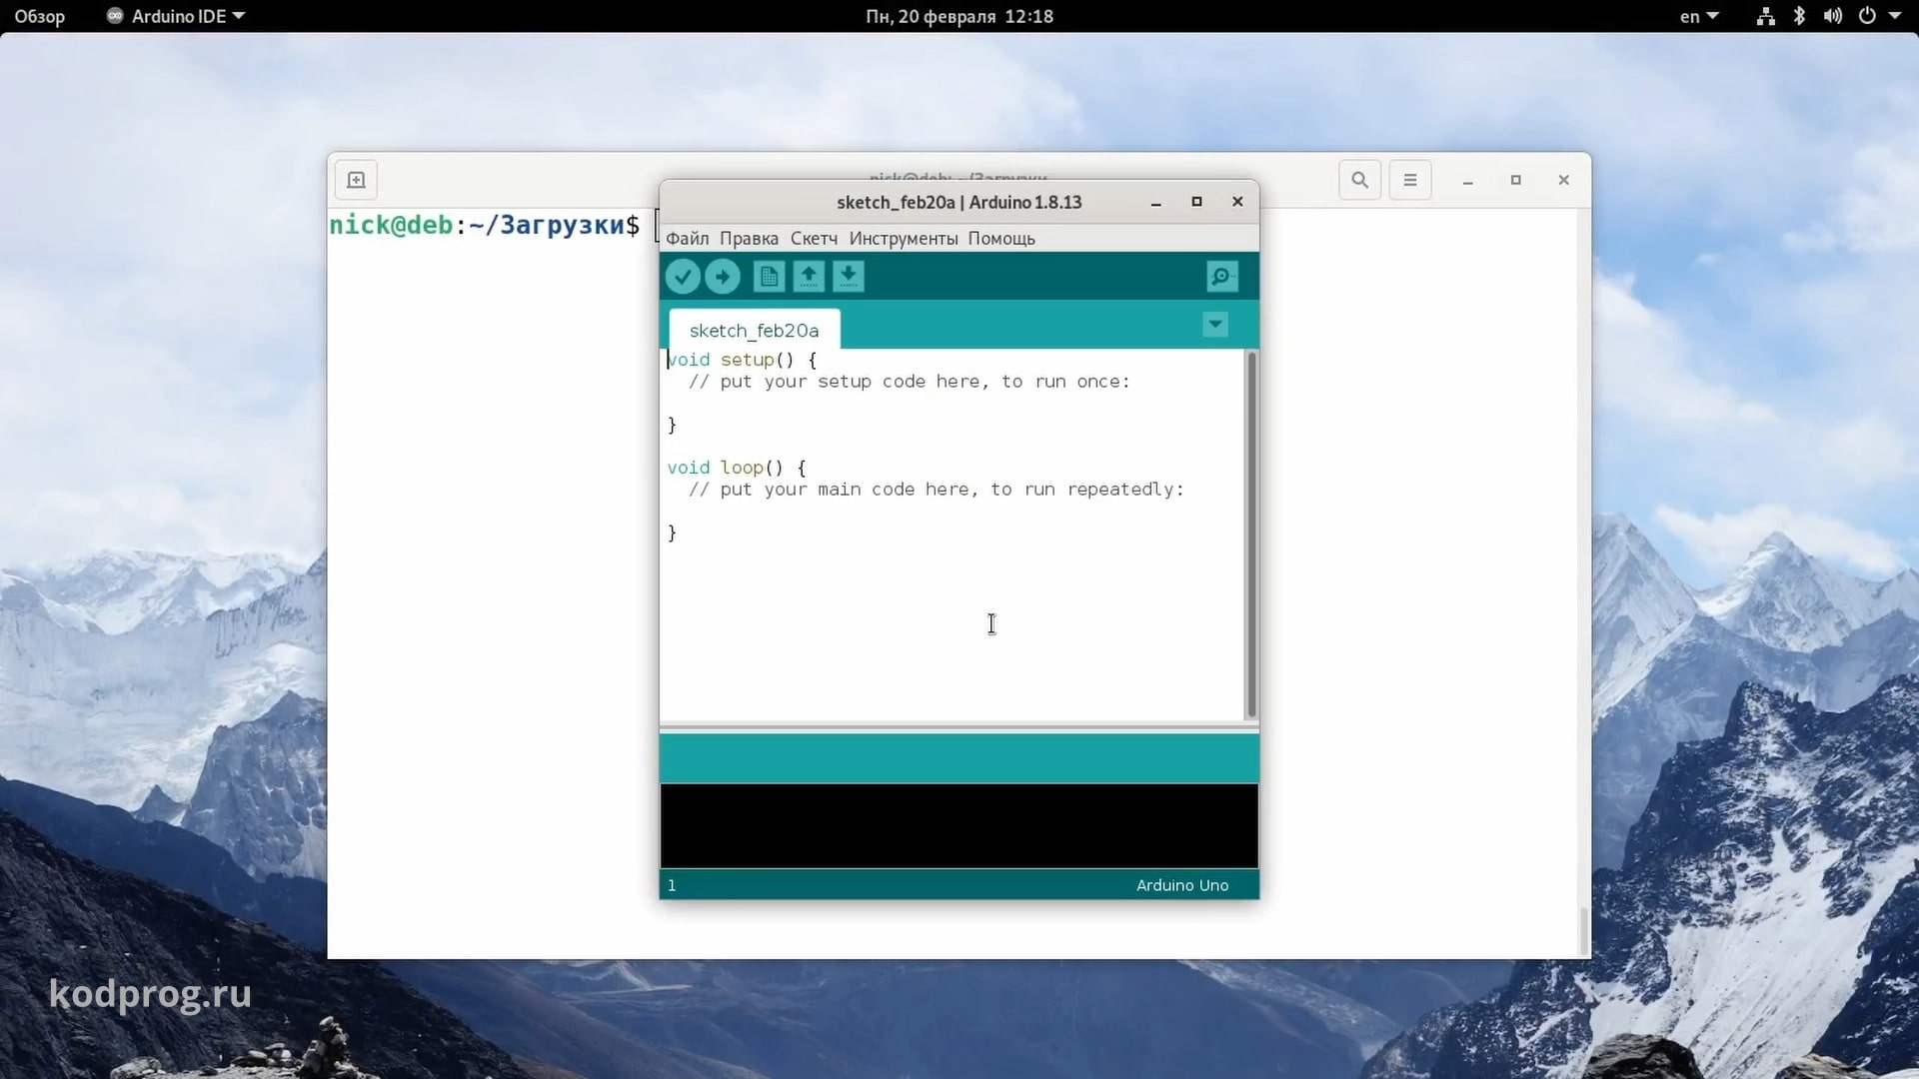
Task: Click the Verify checkmark button
Action: [x=683, y=277]
